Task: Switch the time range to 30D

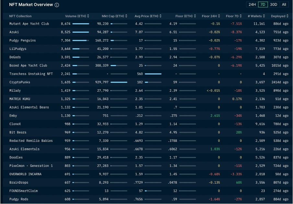Action: pos(274,5)
